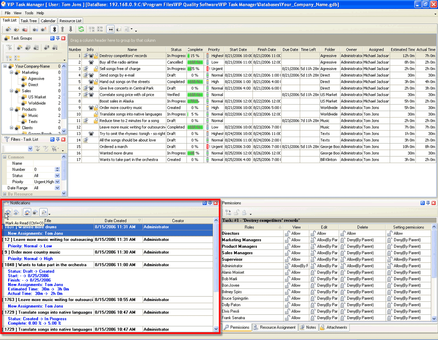Open the Priority filter dropdown showing Urgent,High
The width and height of the screenshot is (438, 340).
click(x=57, y=182)
